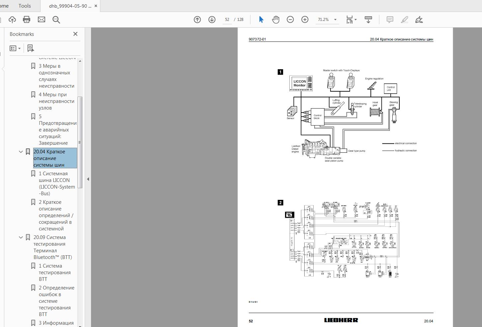Open the find text magnifier icon
This screenshot has width=482, height=327.
coord(56,20)
